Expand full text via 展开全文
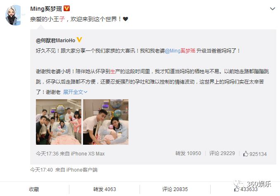 (73, 92)
